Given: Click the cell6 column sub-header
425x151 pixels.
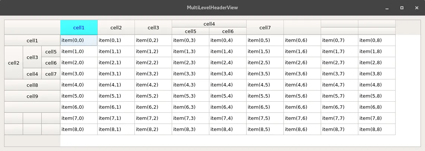Looking at the screenshot, I should pyautogui.click(x=228, y=31).
